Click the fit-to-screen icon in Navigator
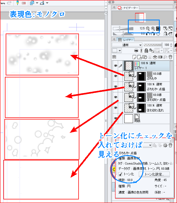 (x=165, y=28)
